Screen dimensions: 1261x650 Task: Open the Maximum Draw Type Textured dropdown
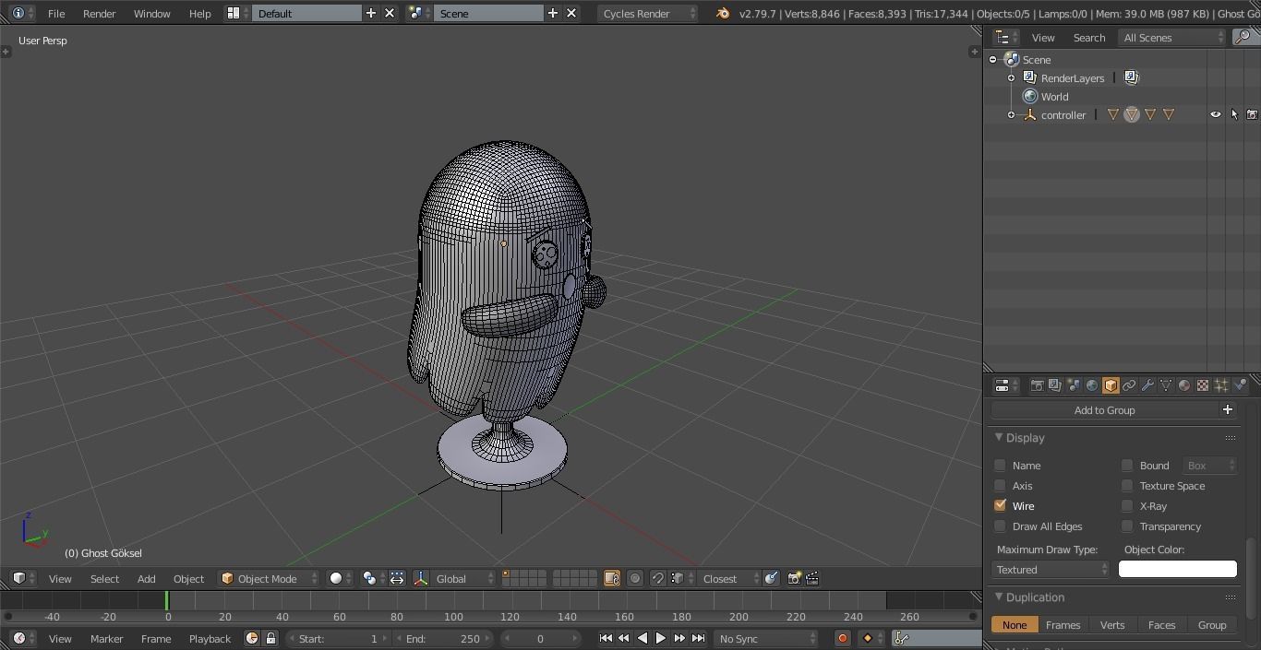(x=1051, y=570)
